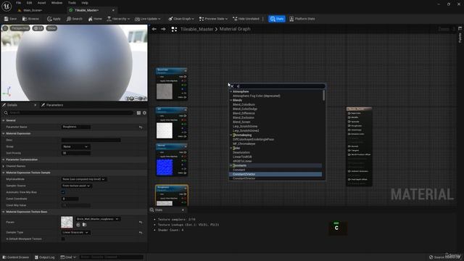Open the Asset menu
The height and width of the screenshot is (261, 464).
coord(41,3)
